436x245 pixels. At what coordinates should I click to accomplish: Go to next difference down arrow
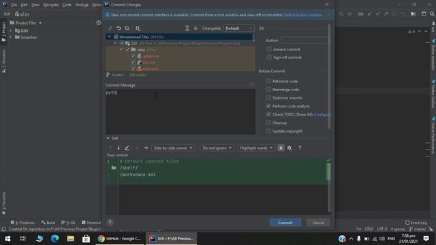[119, 148]
